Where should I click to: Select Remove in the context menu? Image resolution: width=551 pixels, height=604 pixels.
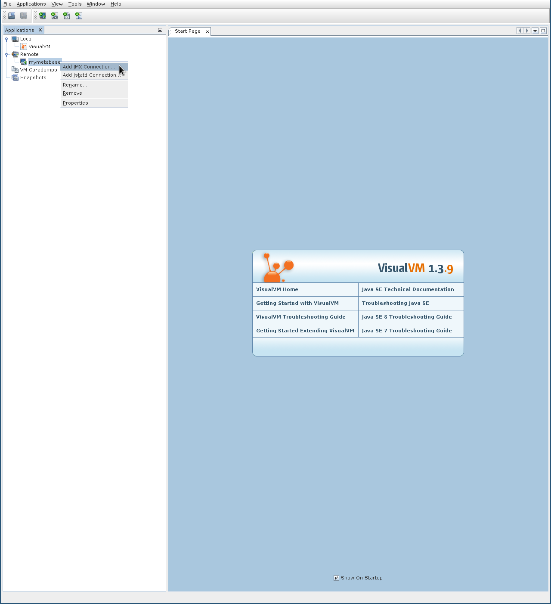pos(72,93)
